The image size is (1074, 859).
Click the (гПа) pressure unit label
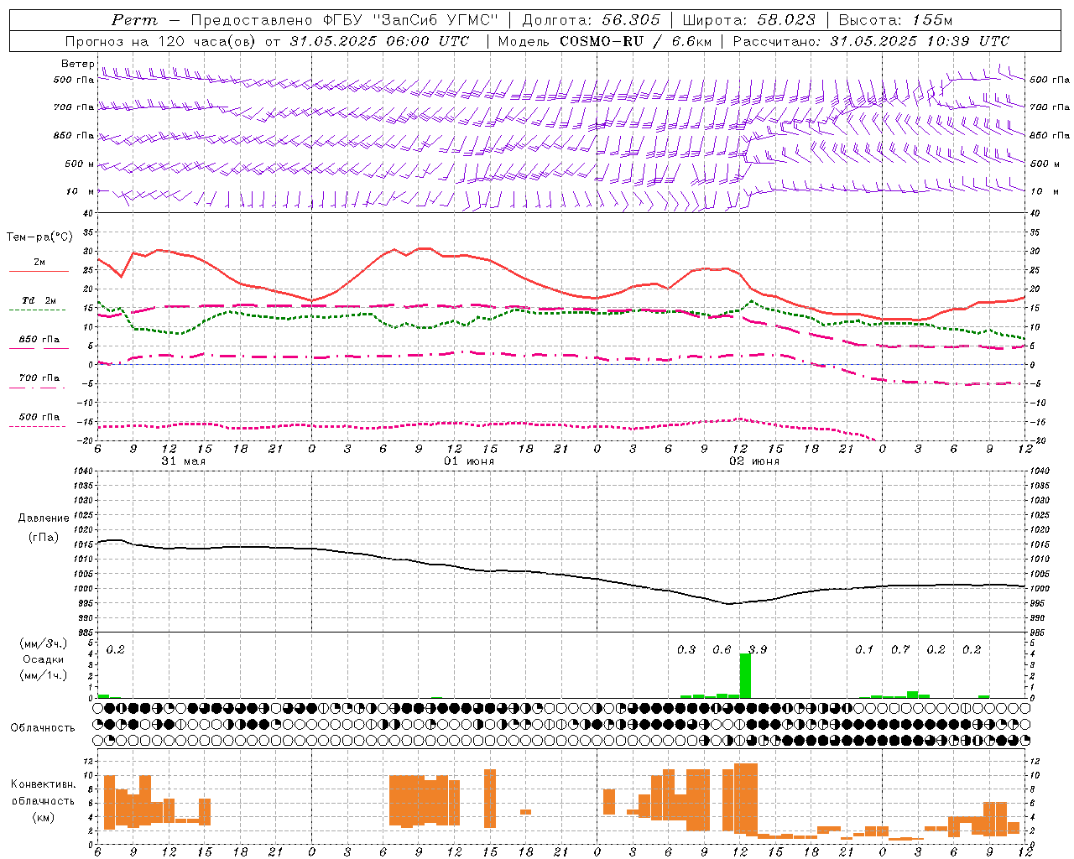point(44,537)
